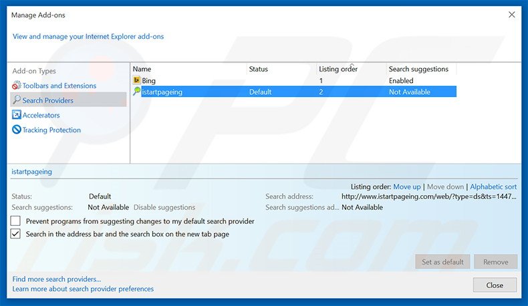Viewport: 528px width, 306px height.
Task: Click listing order value 1 for Bing
Action: 321,81
